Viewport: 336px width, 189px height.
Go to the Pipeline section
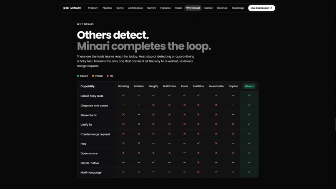pyautogui.click(x=107, y=8)
